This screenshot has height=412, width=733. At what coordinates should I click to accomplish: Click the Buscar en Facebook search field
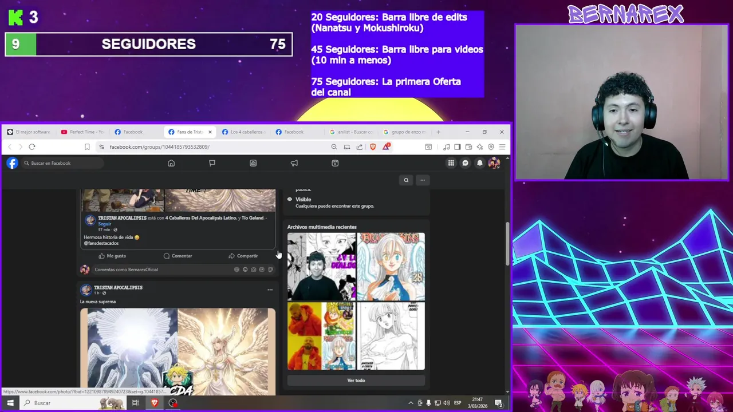63,163
